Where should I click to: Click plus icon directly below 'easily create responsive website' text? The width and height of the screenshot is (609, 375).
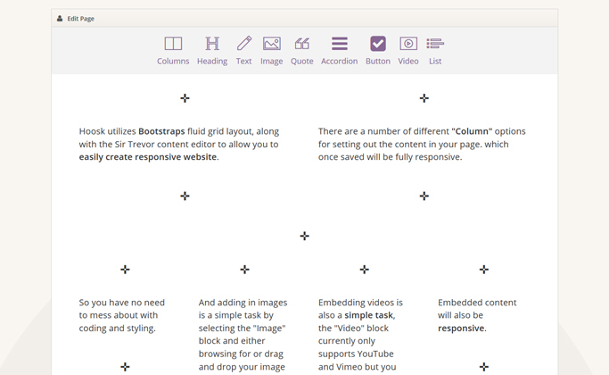(185, 196)
